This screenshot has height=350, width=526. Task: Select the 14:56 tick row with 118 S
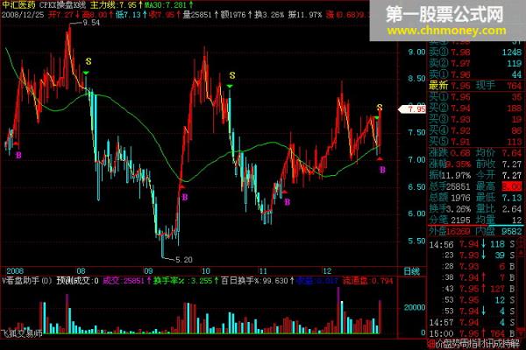click(x=472, y=244)
